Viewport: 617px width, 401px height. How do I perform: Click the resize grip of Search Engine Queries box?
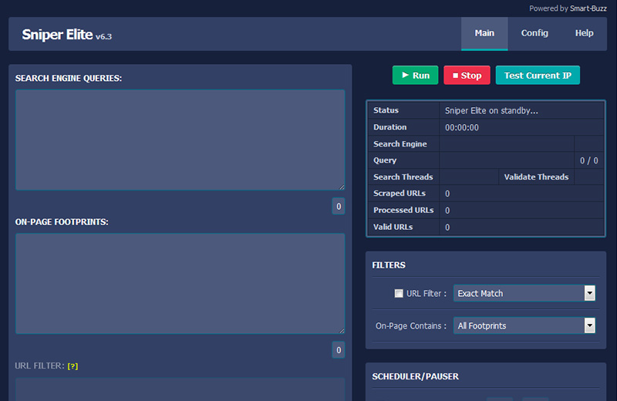coord(342,187)
